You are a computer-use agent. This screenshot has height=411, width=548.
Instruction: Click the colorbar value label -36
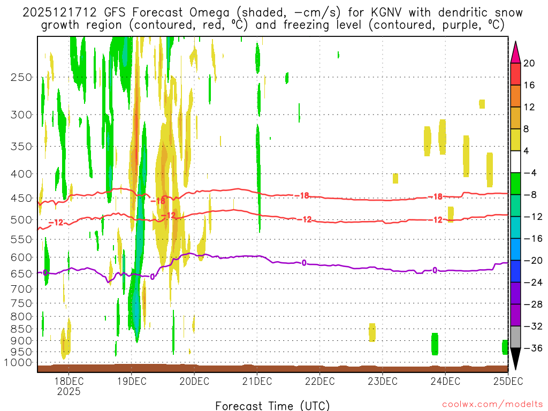[x=533, y=348]
